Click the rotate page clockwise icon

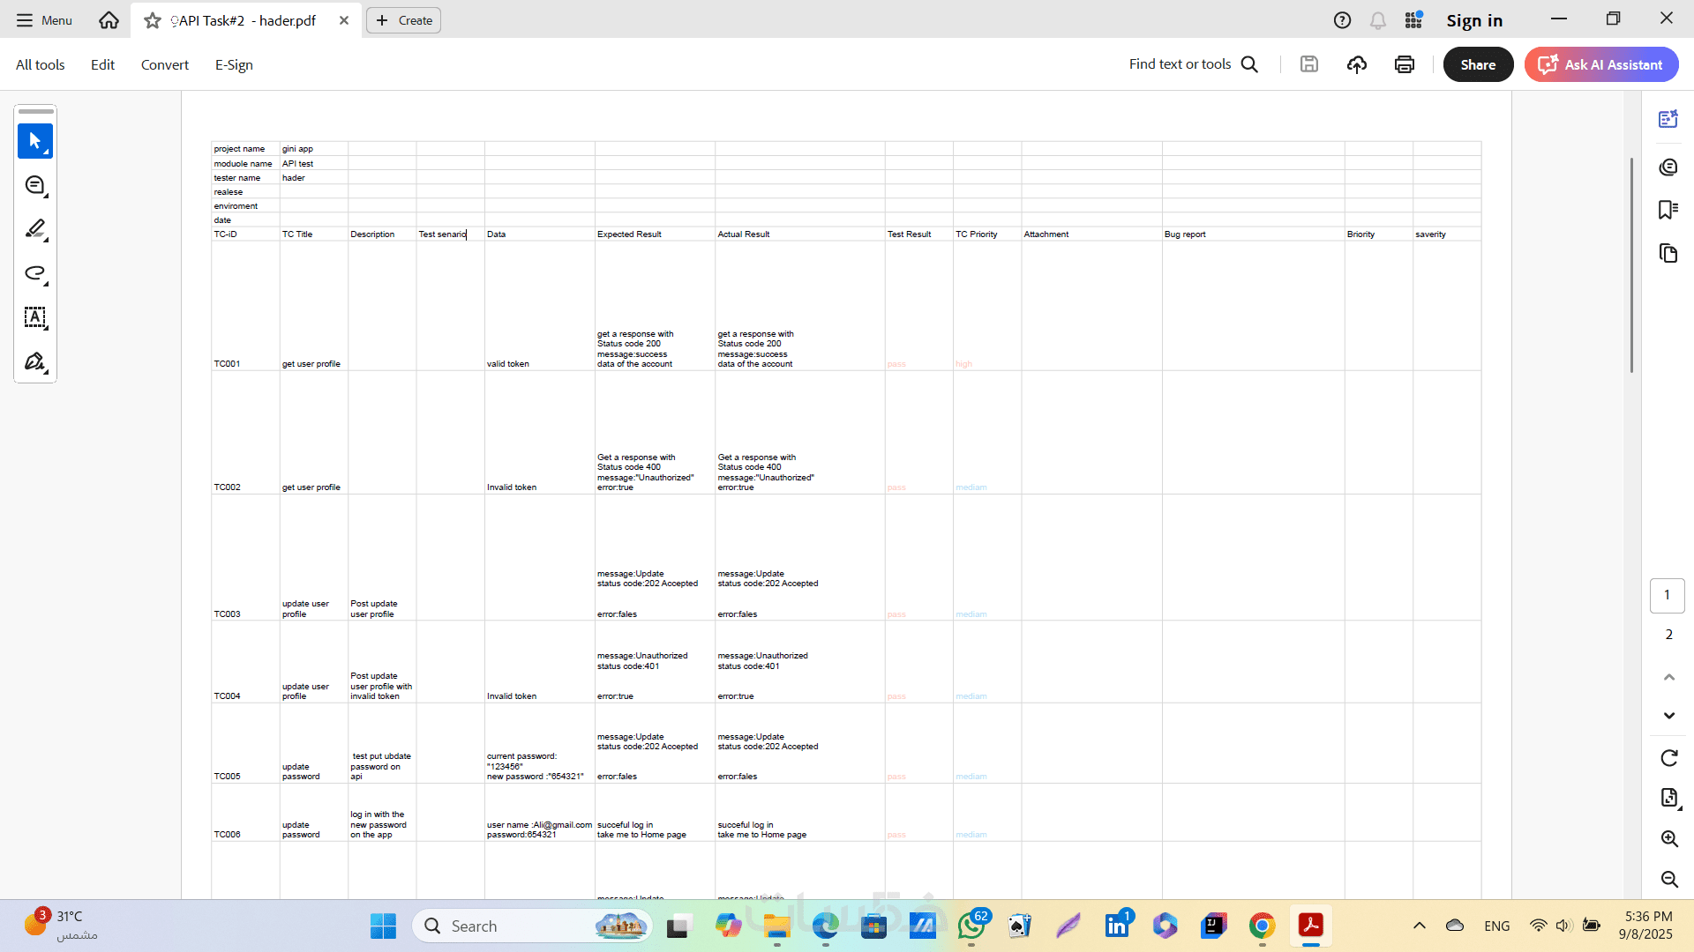coord(1668,758)
